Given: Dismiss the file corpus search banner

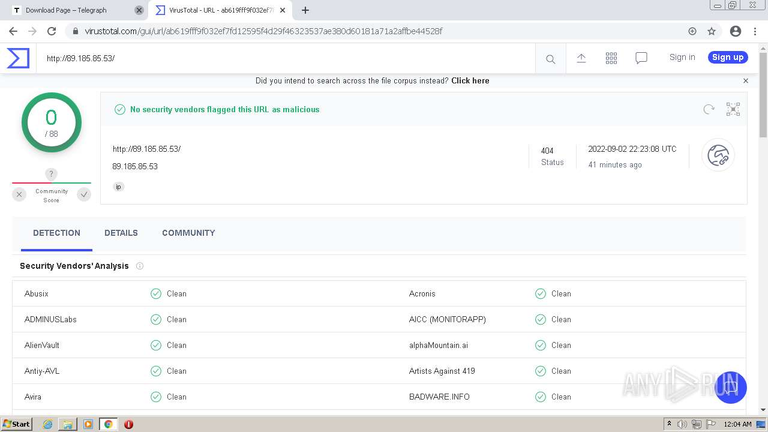Looking at the screenshot, I should click(746, 80).
